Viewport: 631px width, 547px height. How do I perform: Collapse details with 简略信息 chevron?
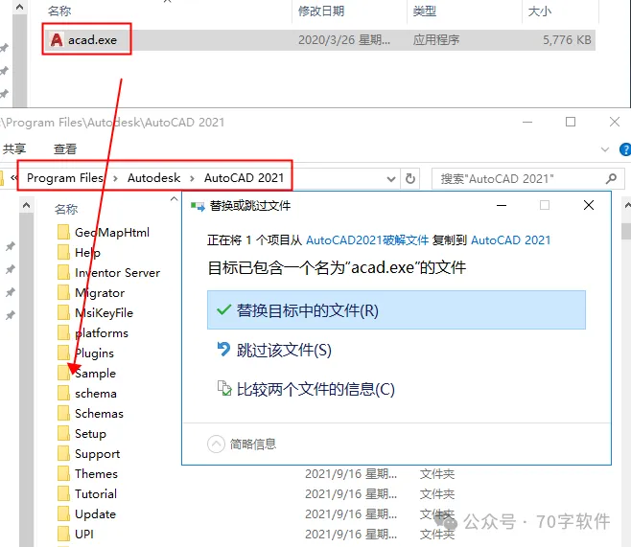click(216, 444)
